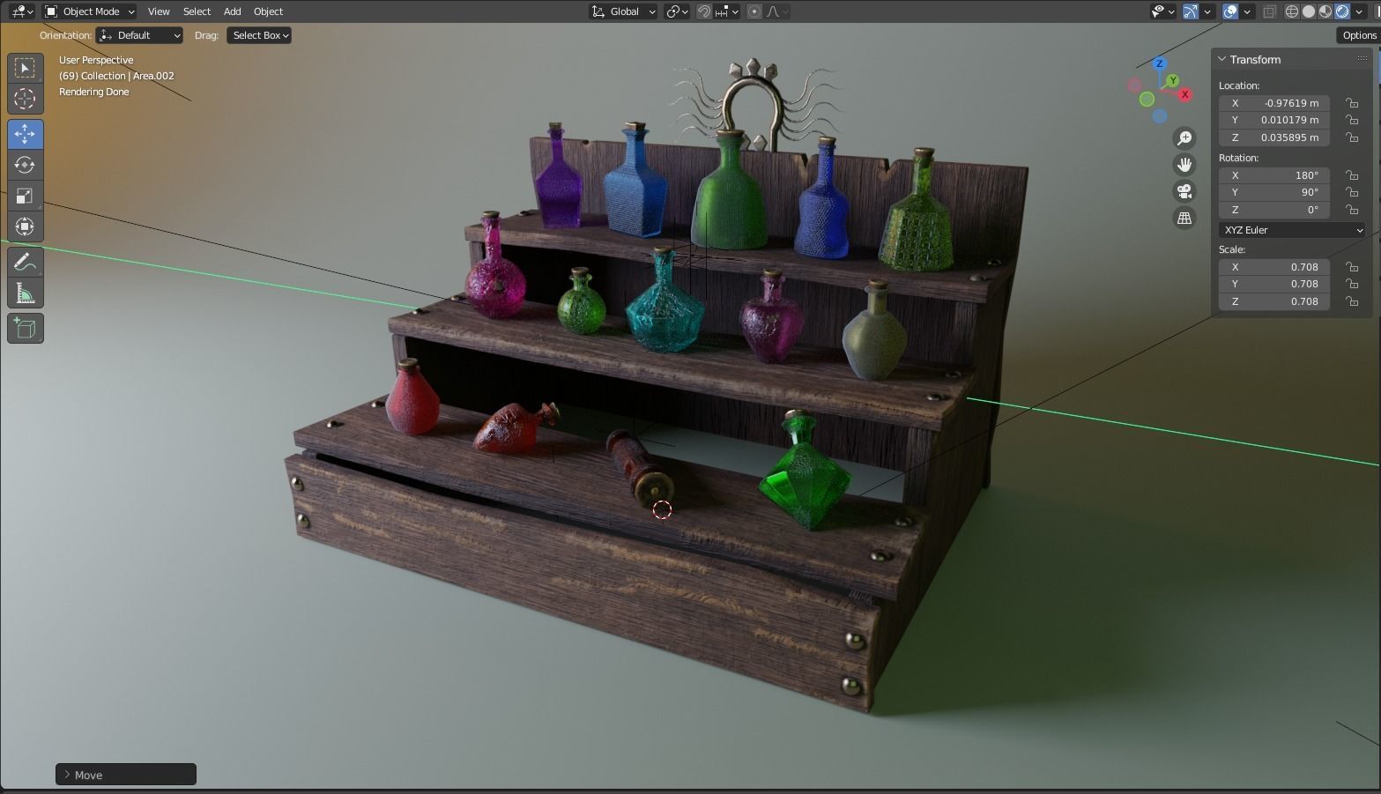Open the transformation orientation Global dropdown

click(x=623, y=11)
